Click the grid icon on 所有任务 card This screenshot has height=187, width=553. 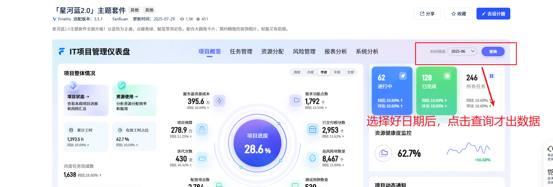pos(492,76)
